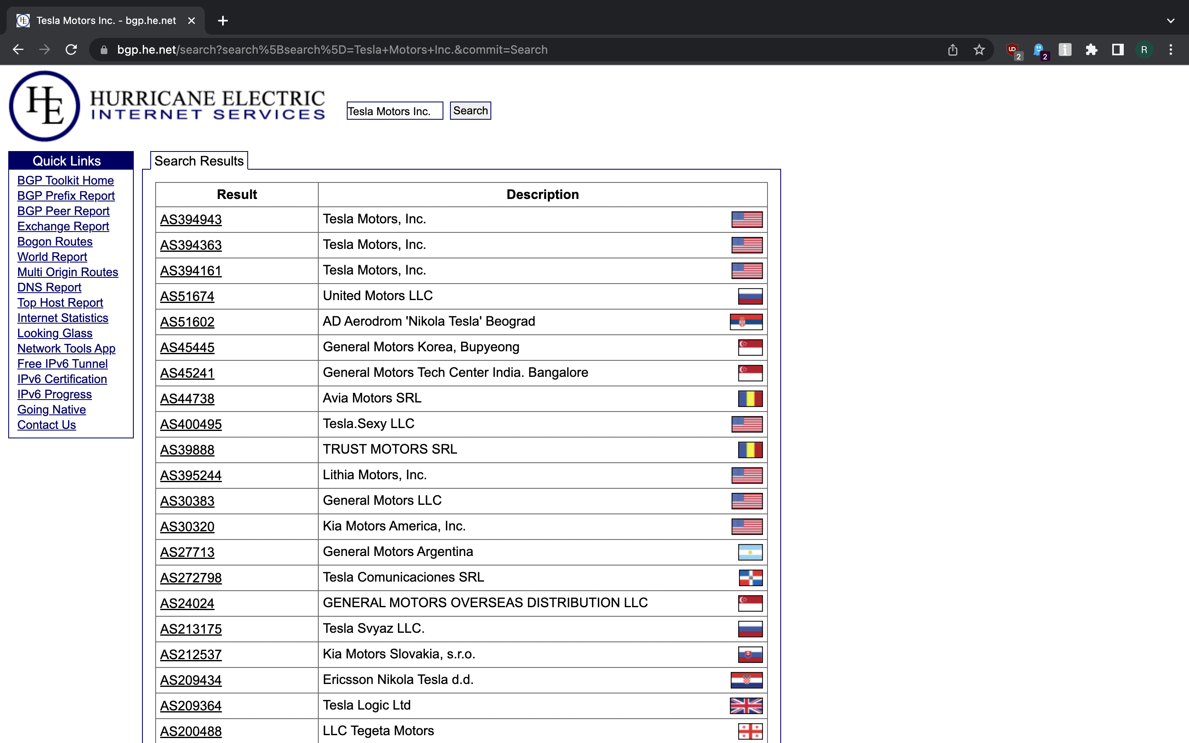
Task: Click the UK flag for AS209364
Action: (746, 706)
